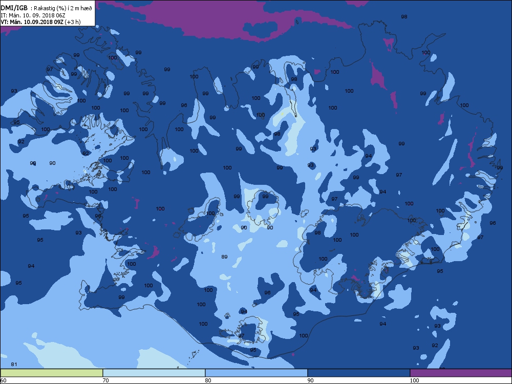512x384 pixels.
Task: Click the '(+3 h)' forecast offset text
Action: (x=73, y=22)
